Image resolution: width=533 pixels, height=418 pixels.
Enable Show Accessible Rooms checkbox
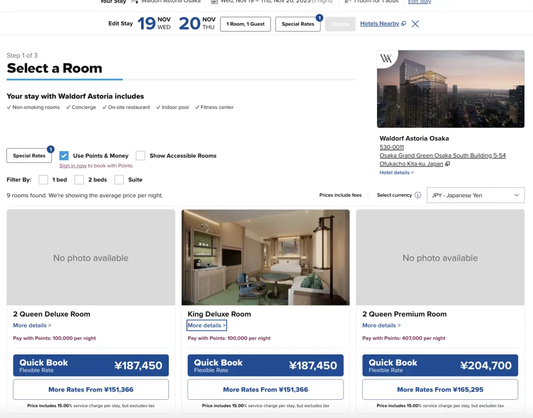point(141,156)
